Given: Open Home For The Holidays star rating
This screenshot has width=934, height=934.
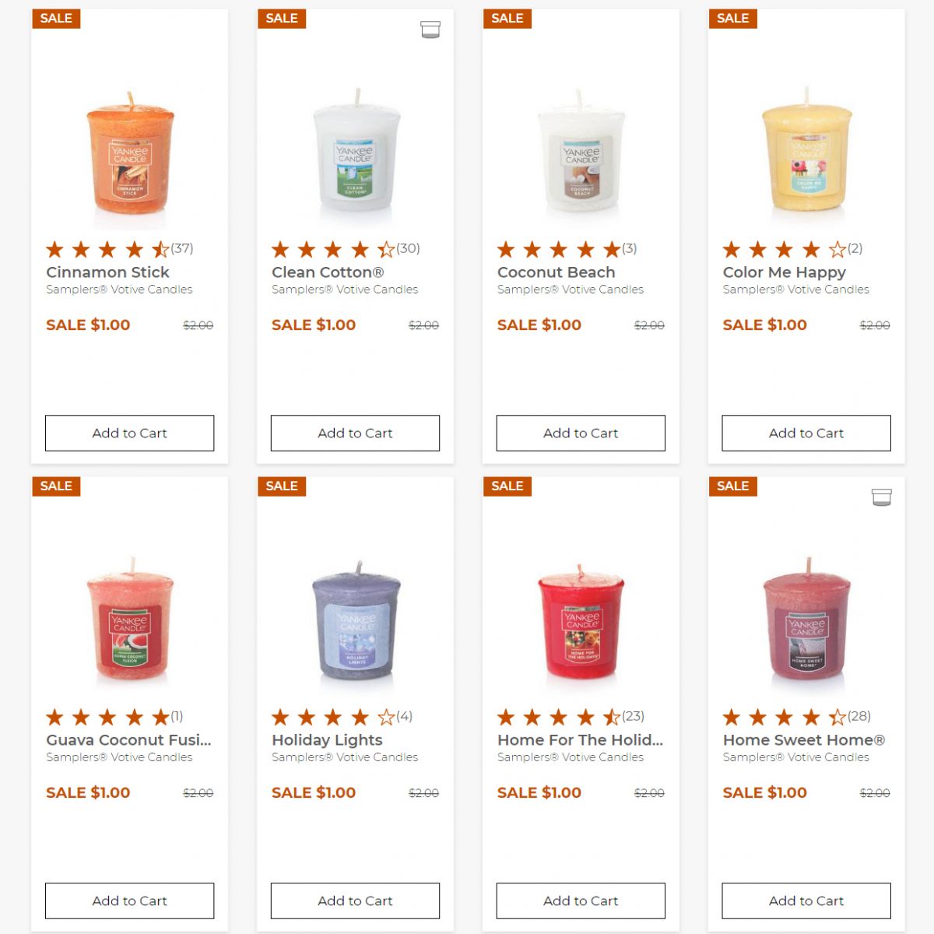Looking at the screenshot, I should pos(571,717).
